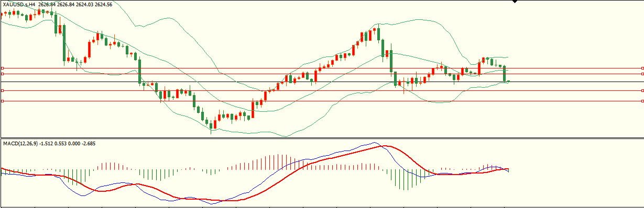
Task: Select left handle of topmost red horizontal line
Action: click(2, 68)
